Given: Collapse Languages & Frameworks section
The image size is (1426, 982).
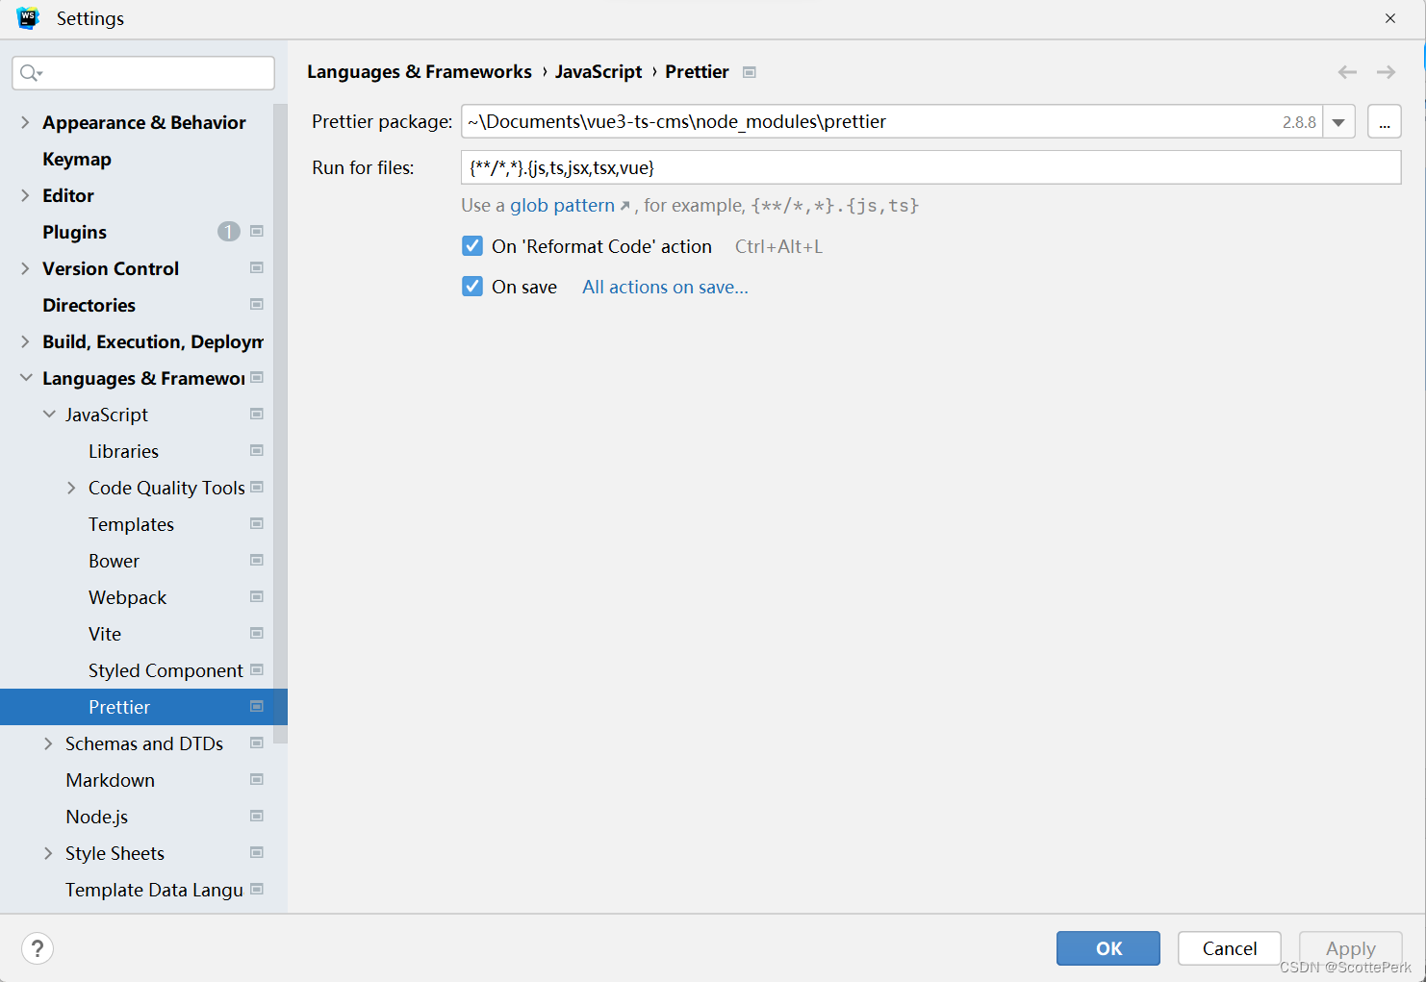Looking at the screenshot, I should point(26,378).
